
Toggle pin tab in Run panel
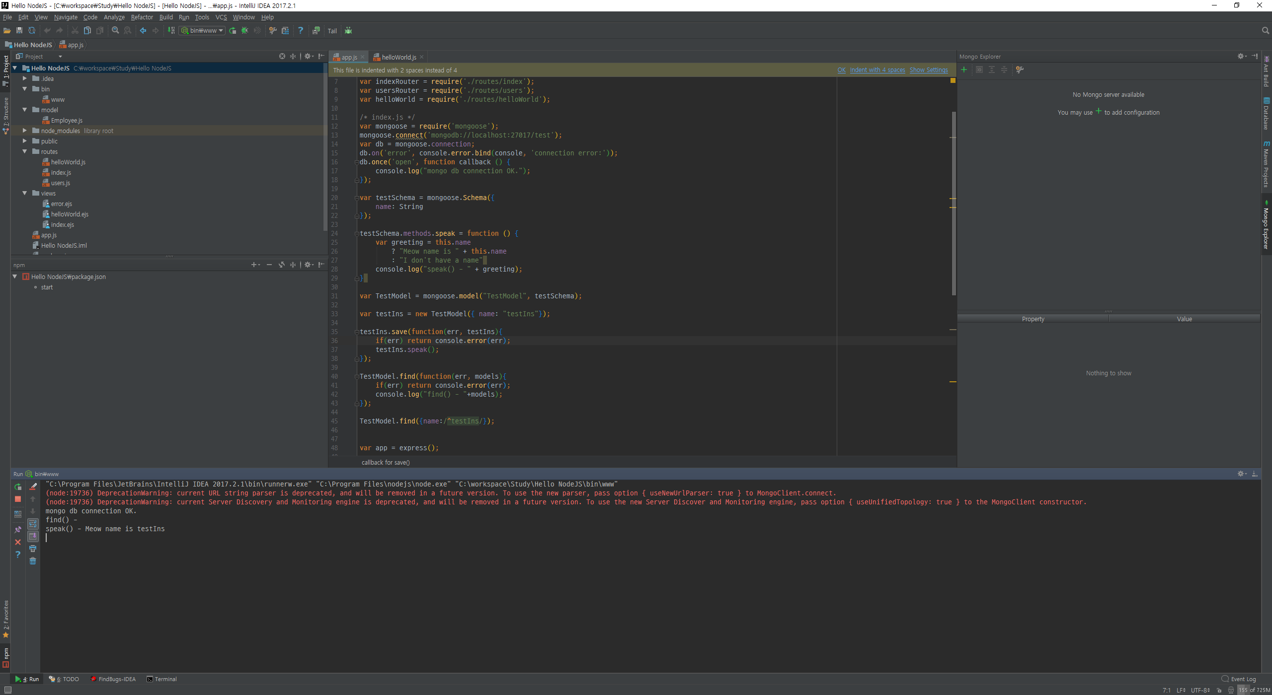[18, 530]
